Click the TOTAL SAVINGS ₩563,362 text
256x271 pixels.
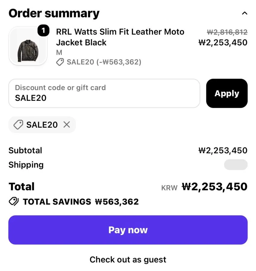(81, 202)
